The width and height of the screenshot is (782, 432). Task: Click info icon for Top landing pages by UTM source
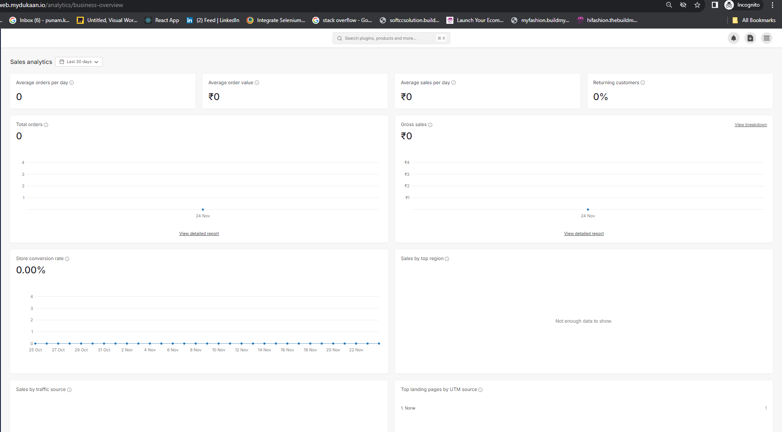481,390
